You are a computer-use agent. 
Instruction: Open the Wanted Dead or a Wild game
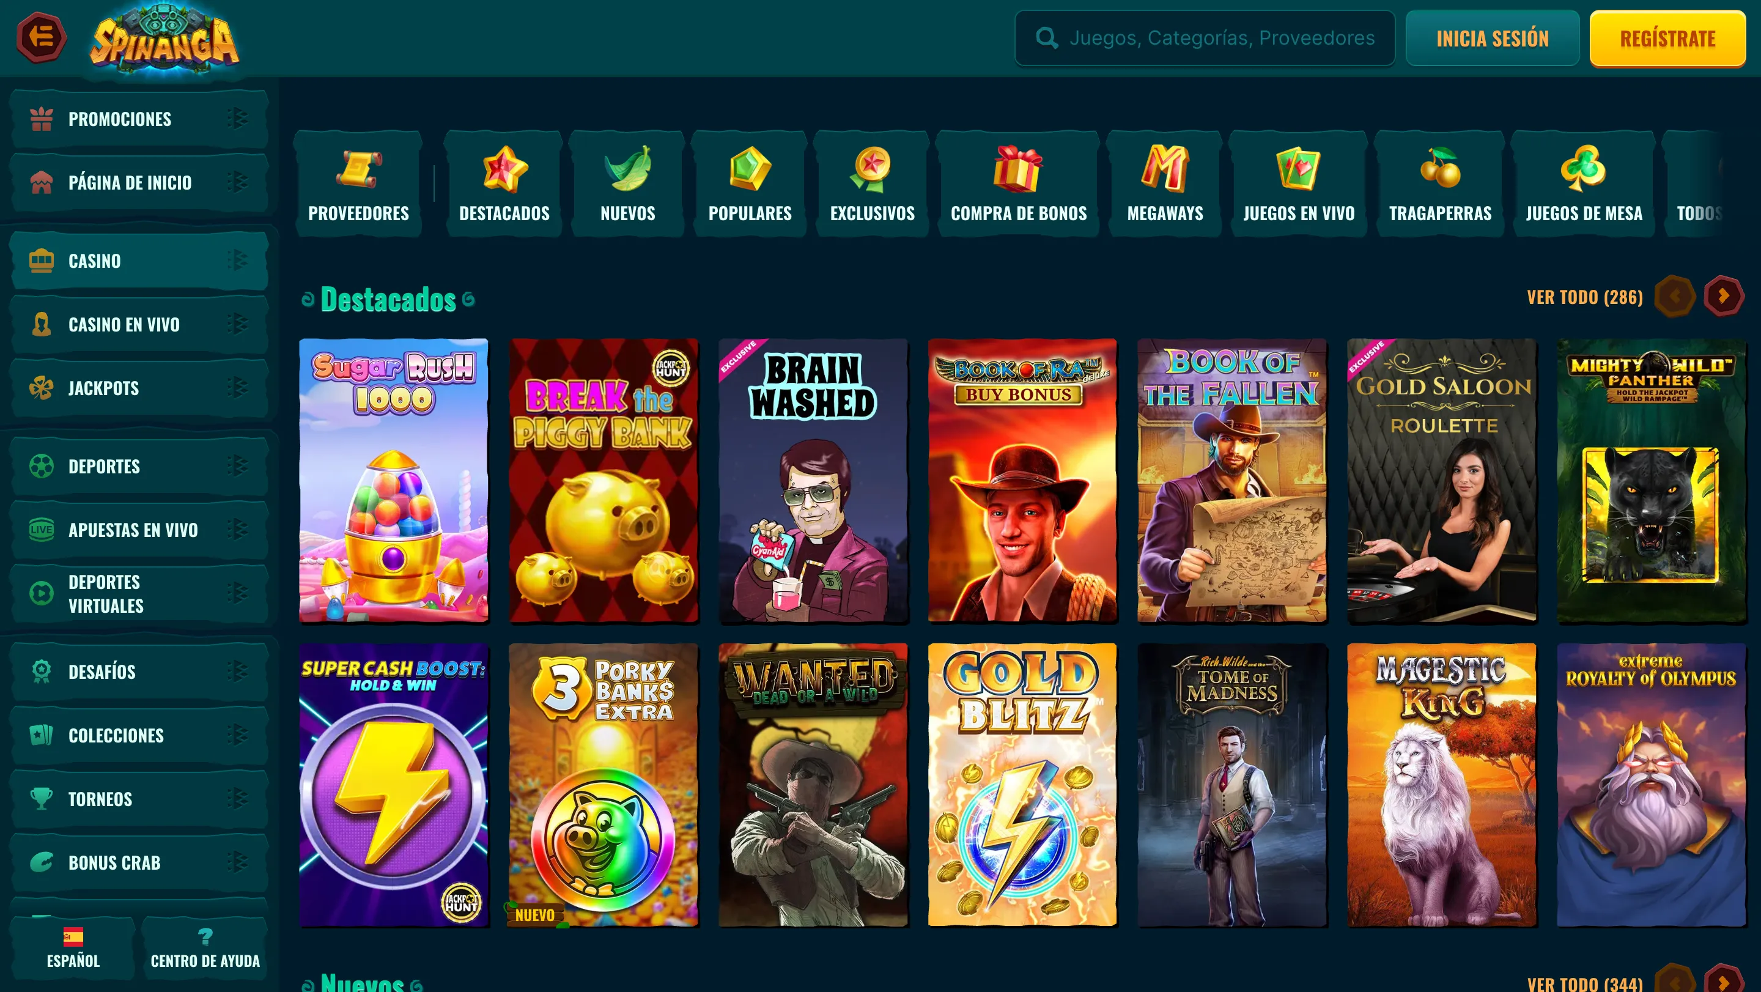point(813,785)
